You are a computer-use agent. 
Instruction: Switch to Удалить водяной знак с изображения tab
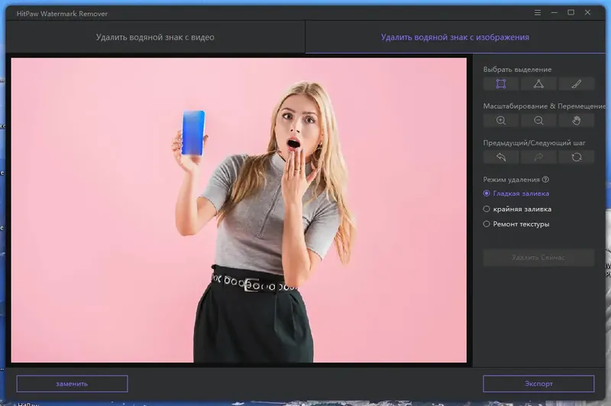(x=454, y=37)
